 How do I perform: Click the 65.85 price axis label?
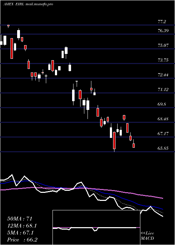point(163,148)
